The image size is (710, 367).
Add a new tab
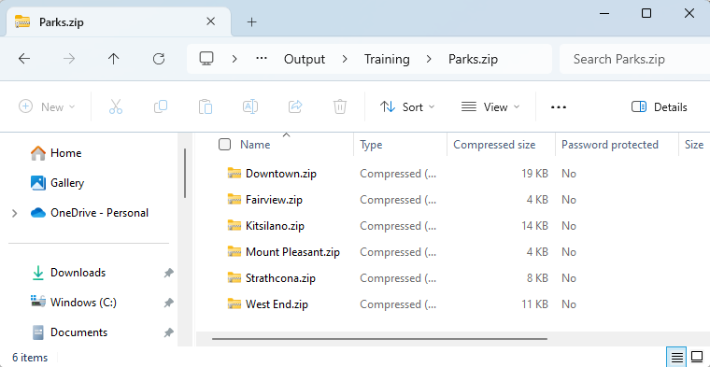tap(251, 21)
